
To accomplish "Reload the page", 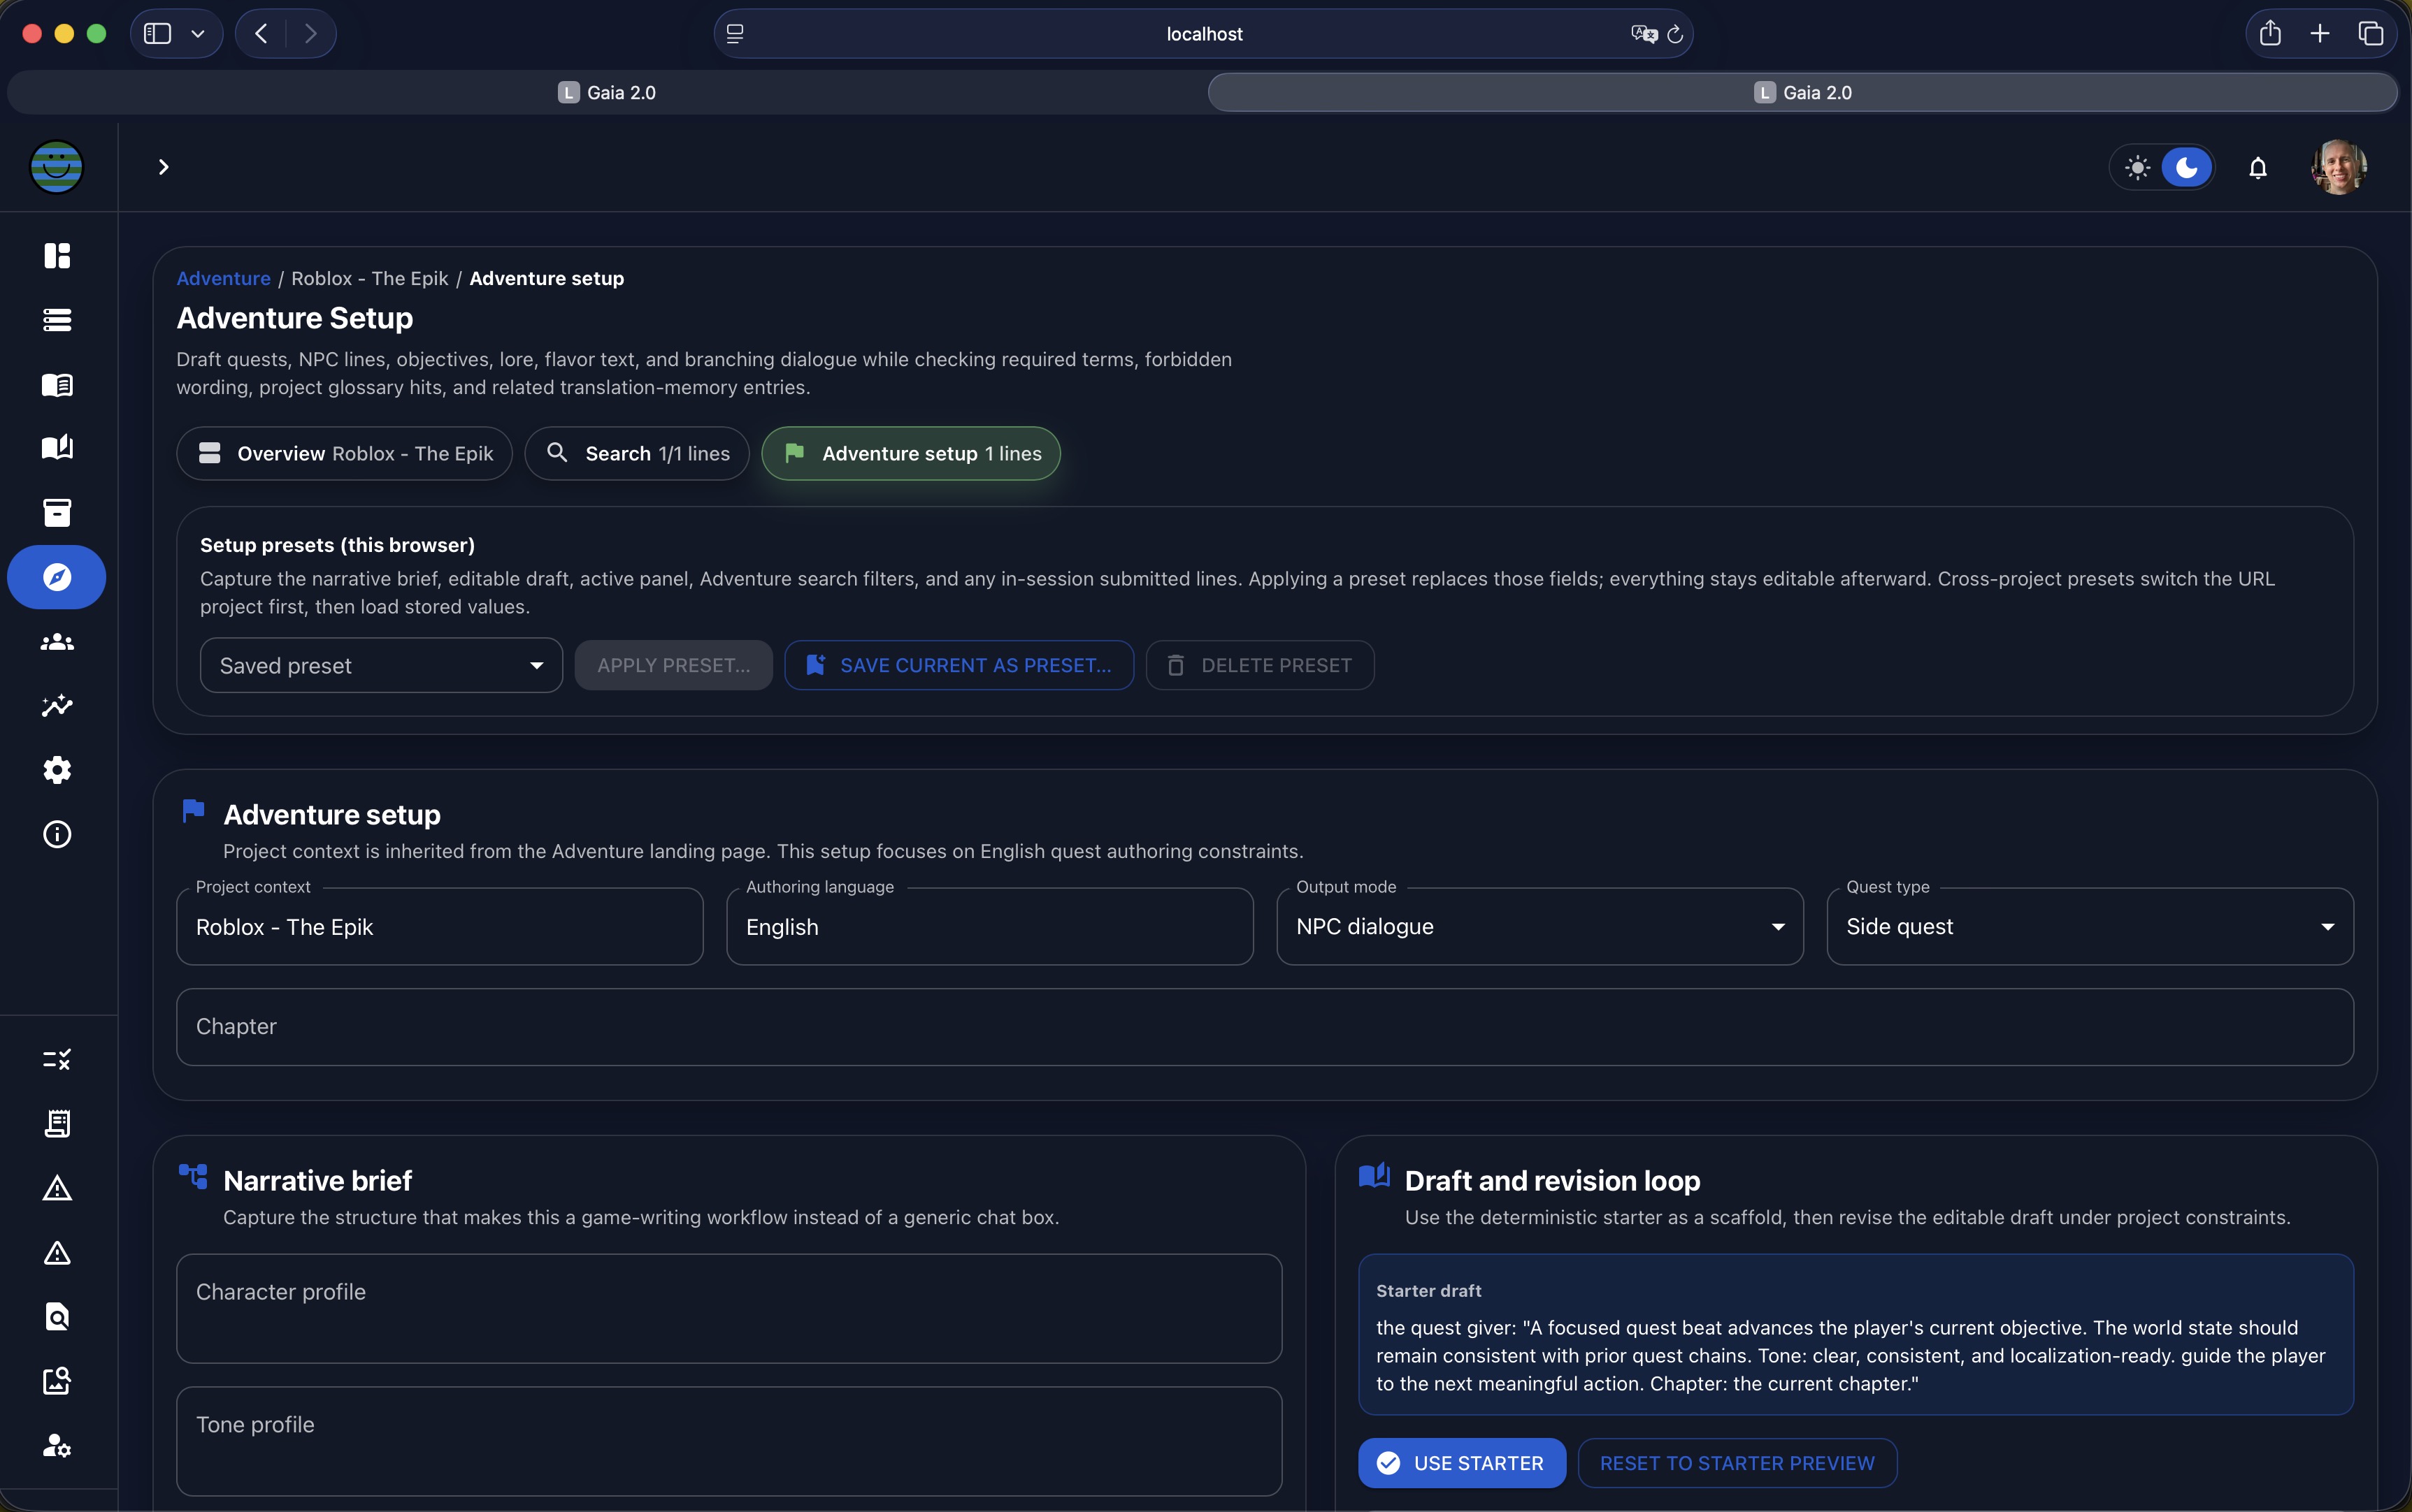I will (1674, 34).
